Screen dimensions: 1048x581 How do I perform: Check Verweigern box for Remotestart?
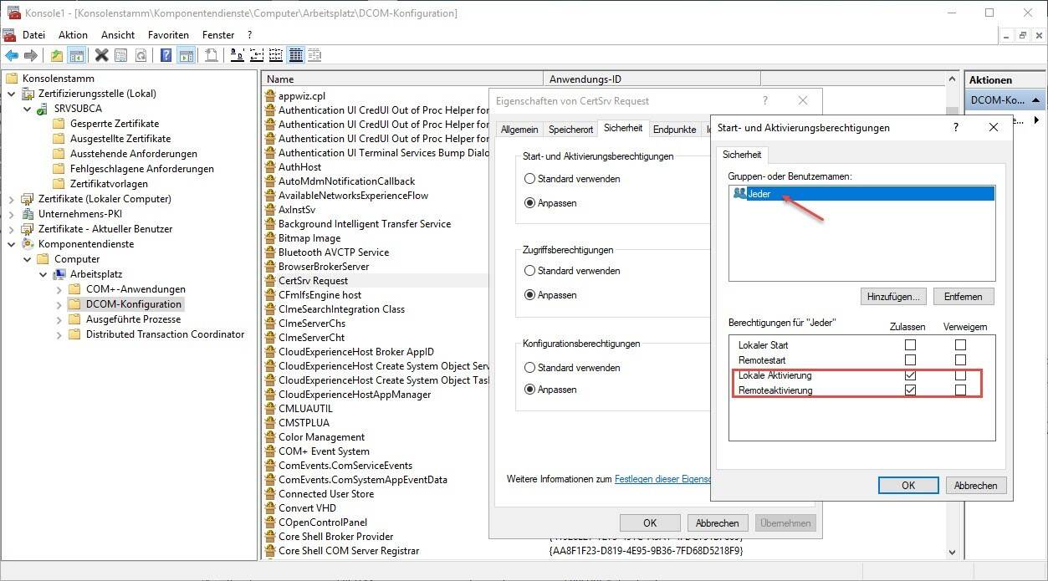point(960,359)
